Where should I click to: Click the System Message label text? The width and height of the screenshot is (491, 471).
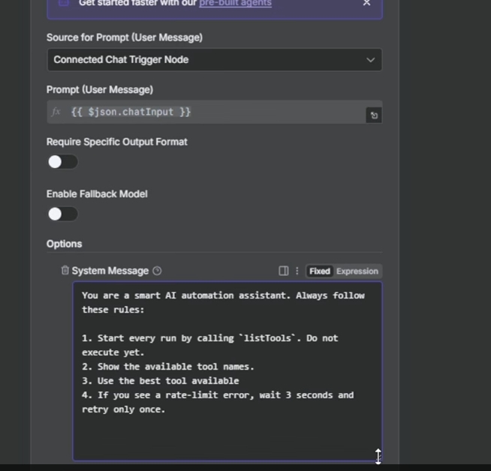pos(110,271)
